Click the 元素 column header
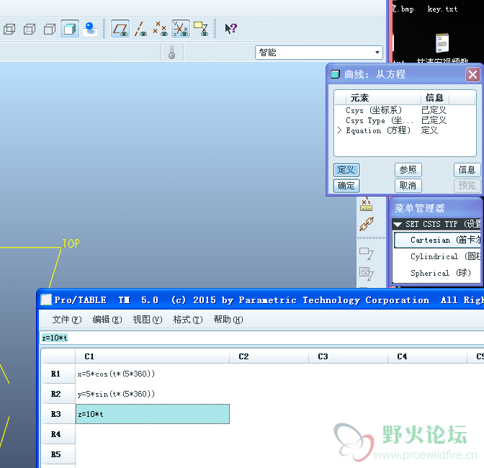This screenshot has width=484, height=468. pos(382,98)
